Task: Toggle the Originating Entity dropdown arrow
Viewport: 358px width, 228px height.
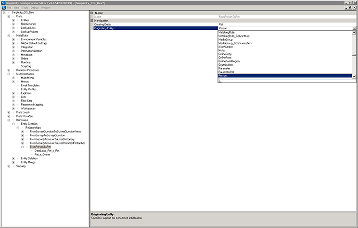Action: 354,28
